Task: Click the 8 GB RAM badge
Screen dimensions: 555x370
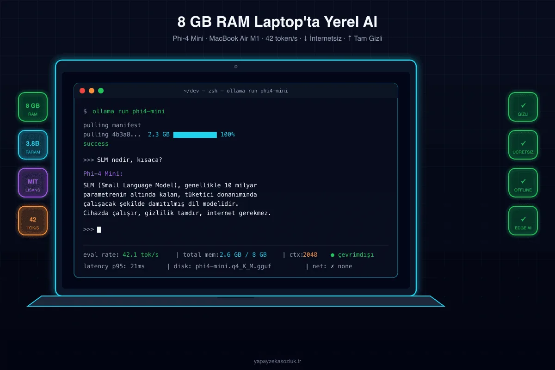Action: pos(33,107)
